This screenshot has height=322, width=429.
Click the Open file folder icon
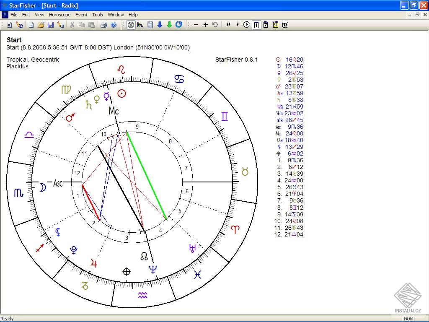click(41, 25)
